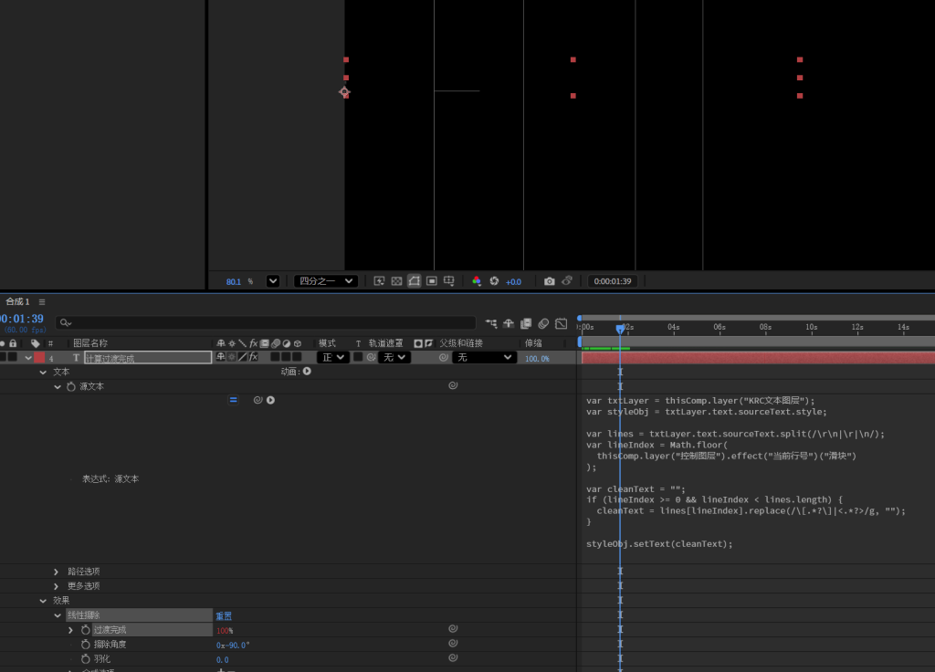The height and width of the screenshot is (672, 935).
Task: Click the red layer label color swatch
Action: click(39, 358)
